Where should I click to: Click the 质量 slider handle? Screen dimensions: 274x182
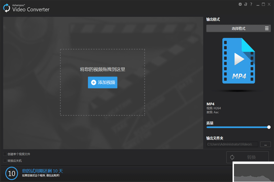(269, 127)
